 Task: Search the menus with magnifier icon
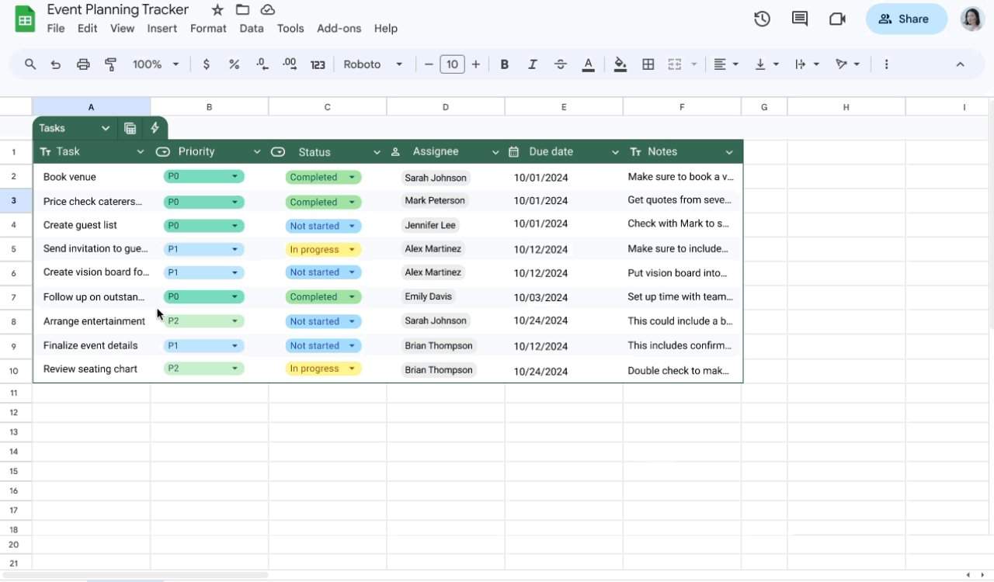[x=30, y=64]
